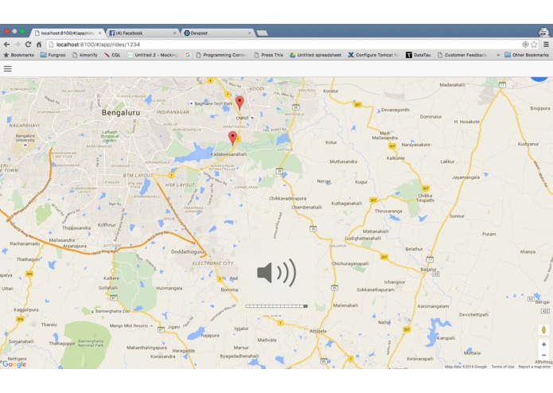Click the blue circle button top right
Image resolution: width=553 pixels, height=393 pixels.
pyautogui.click(x=539, y=79)
